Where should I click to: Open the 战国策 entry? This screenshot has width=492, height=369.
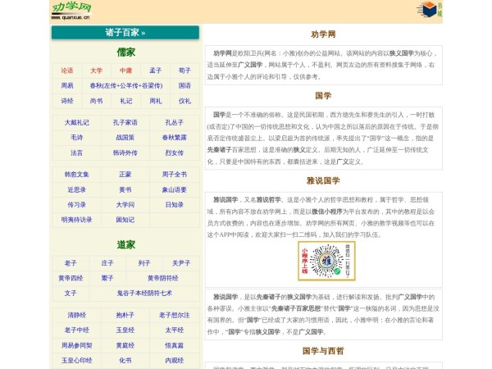(x=125, y=138)
